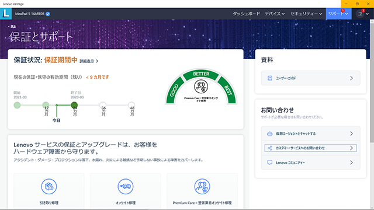Click the Lenovo Vantage L logo

(6, 13)
